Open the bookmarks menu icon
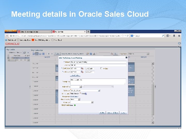186x139 pixels. click(168, 36)
